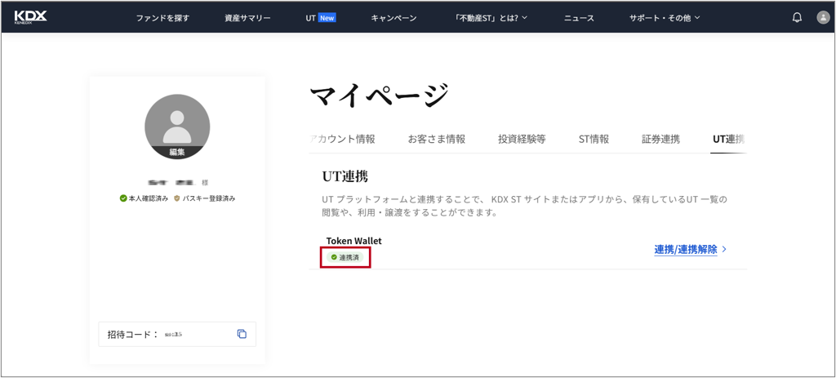Click the UT連携 section heading
The width and height of the screenshot is (836, 378).
(345, 176)
